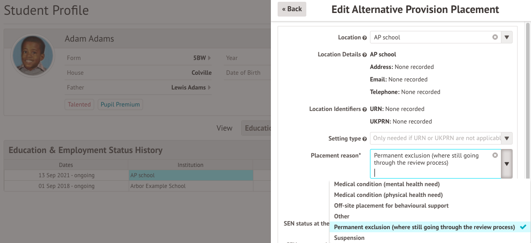The height and width of the screenshot is (243, 531).
Task: Clear the Placement reason selection
Action: (495, 155)
